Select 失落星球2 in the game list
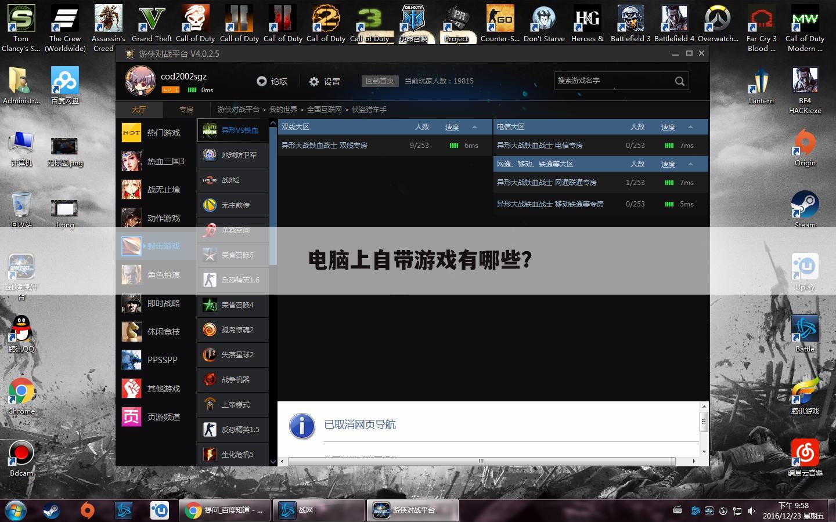836x522 pixels. tap(233, 355)
